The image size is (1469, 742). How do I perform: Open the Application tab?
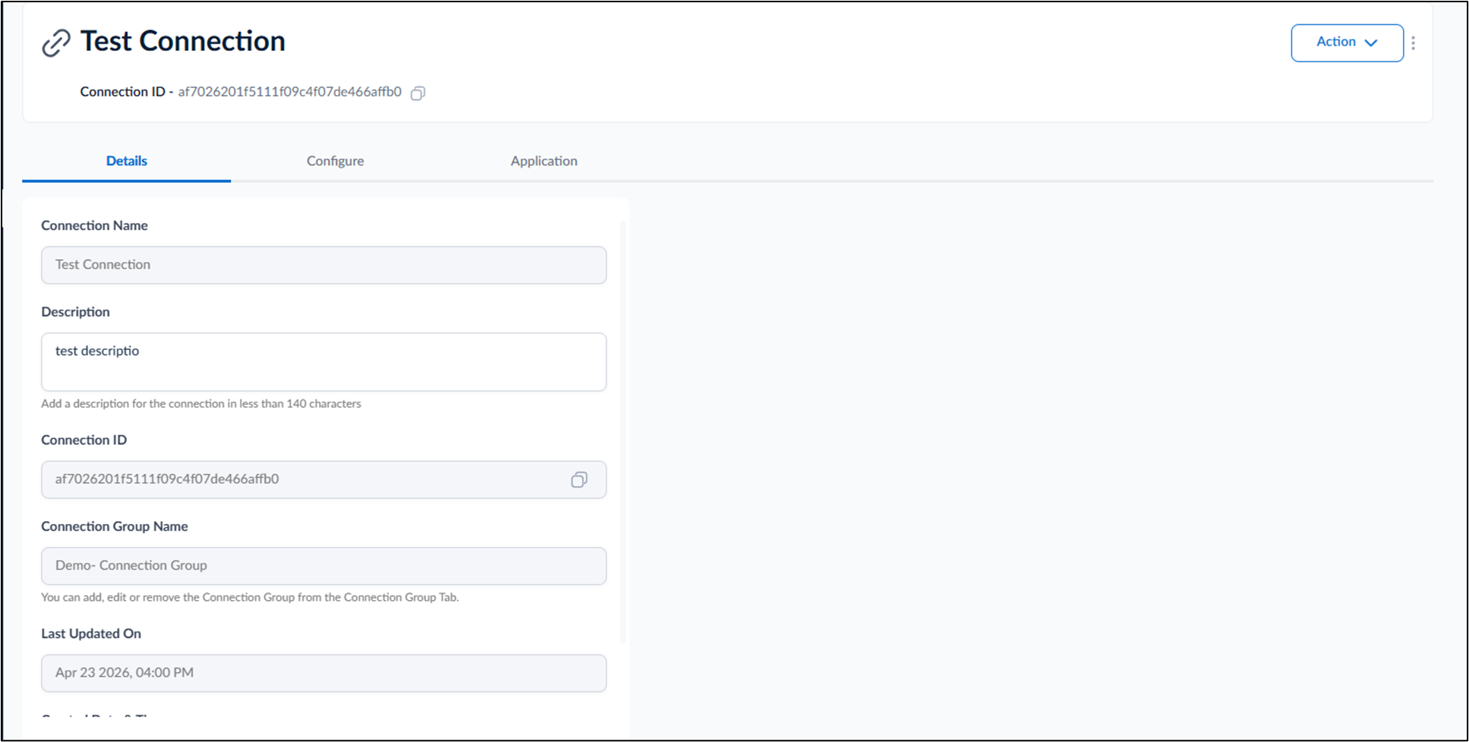(x=544, y=161)
